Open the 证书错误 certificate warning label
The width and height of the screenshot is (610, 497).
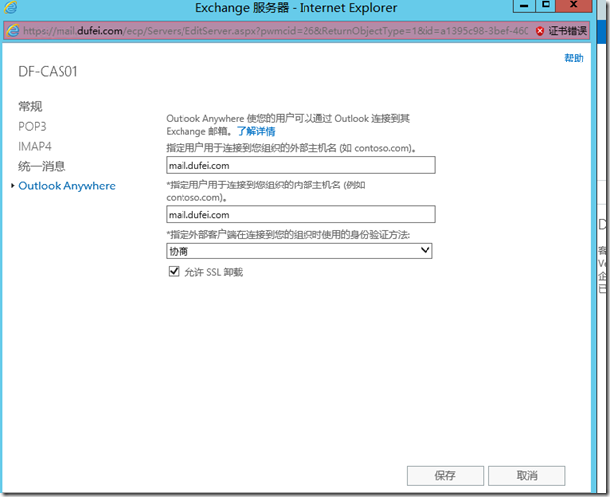(x=567, y=31)
